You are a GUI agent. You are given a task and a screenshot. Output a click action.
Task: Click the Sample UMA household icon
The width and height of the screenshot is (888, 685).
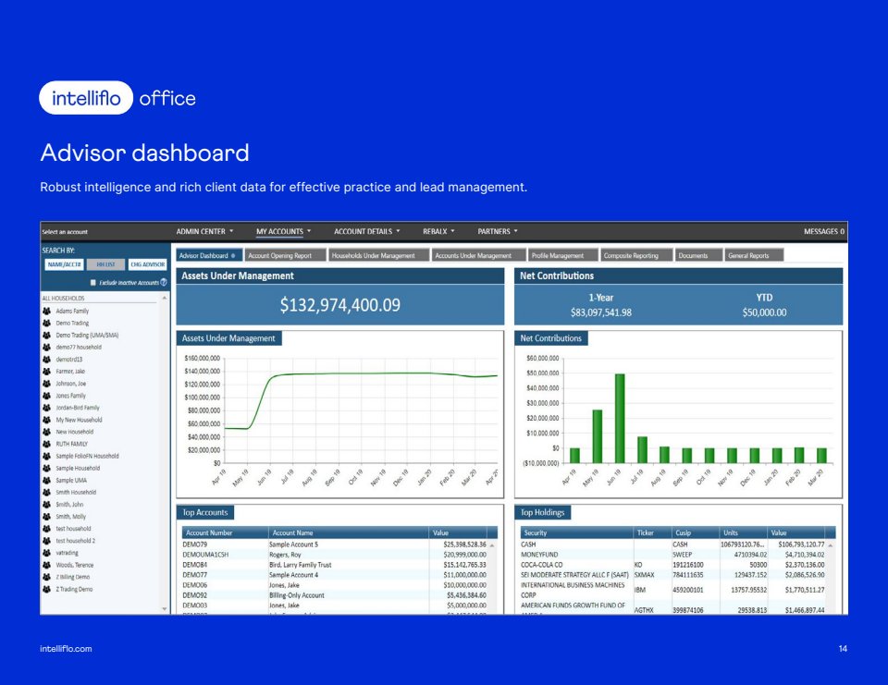(46, 480)
